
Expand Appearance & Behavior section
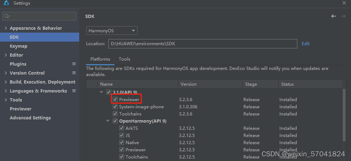(6, 28)
